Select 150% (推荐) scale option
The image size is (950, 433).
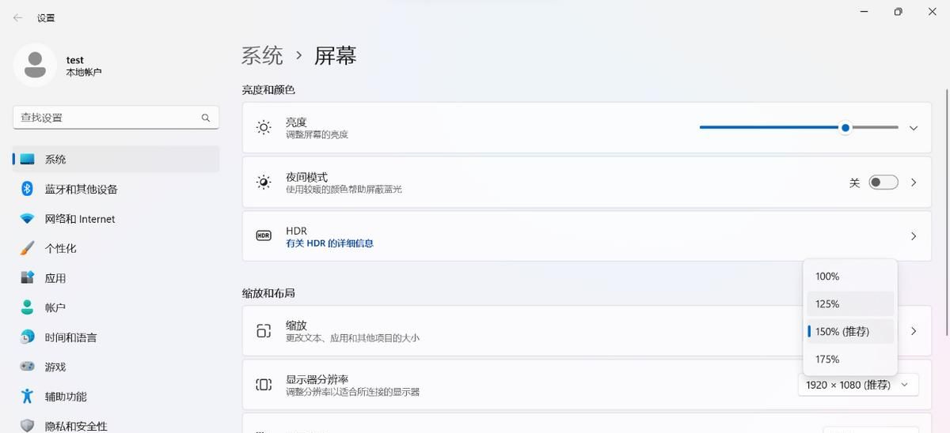coord(850,332)
